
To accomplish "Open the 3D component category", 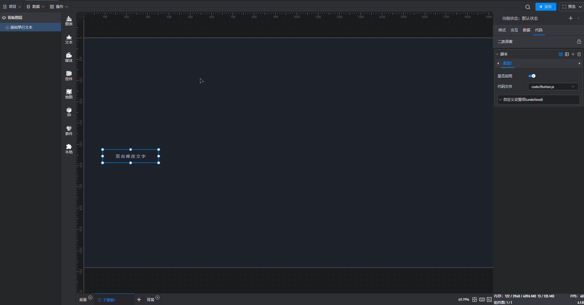I will (69, 112).
